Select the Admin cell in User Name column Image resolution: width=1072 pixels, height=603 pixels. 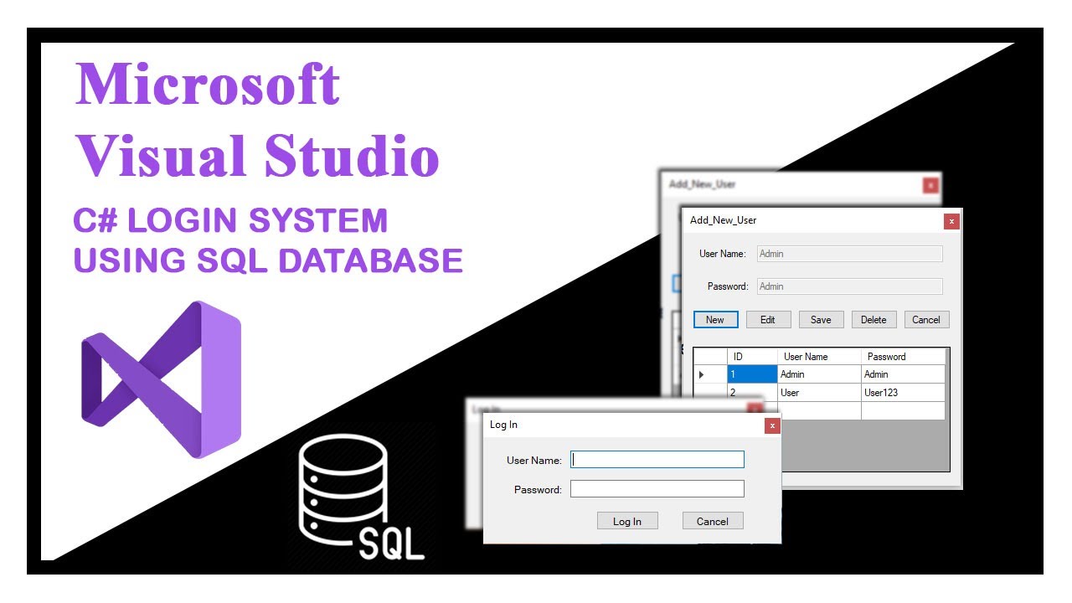click(819, 374)
